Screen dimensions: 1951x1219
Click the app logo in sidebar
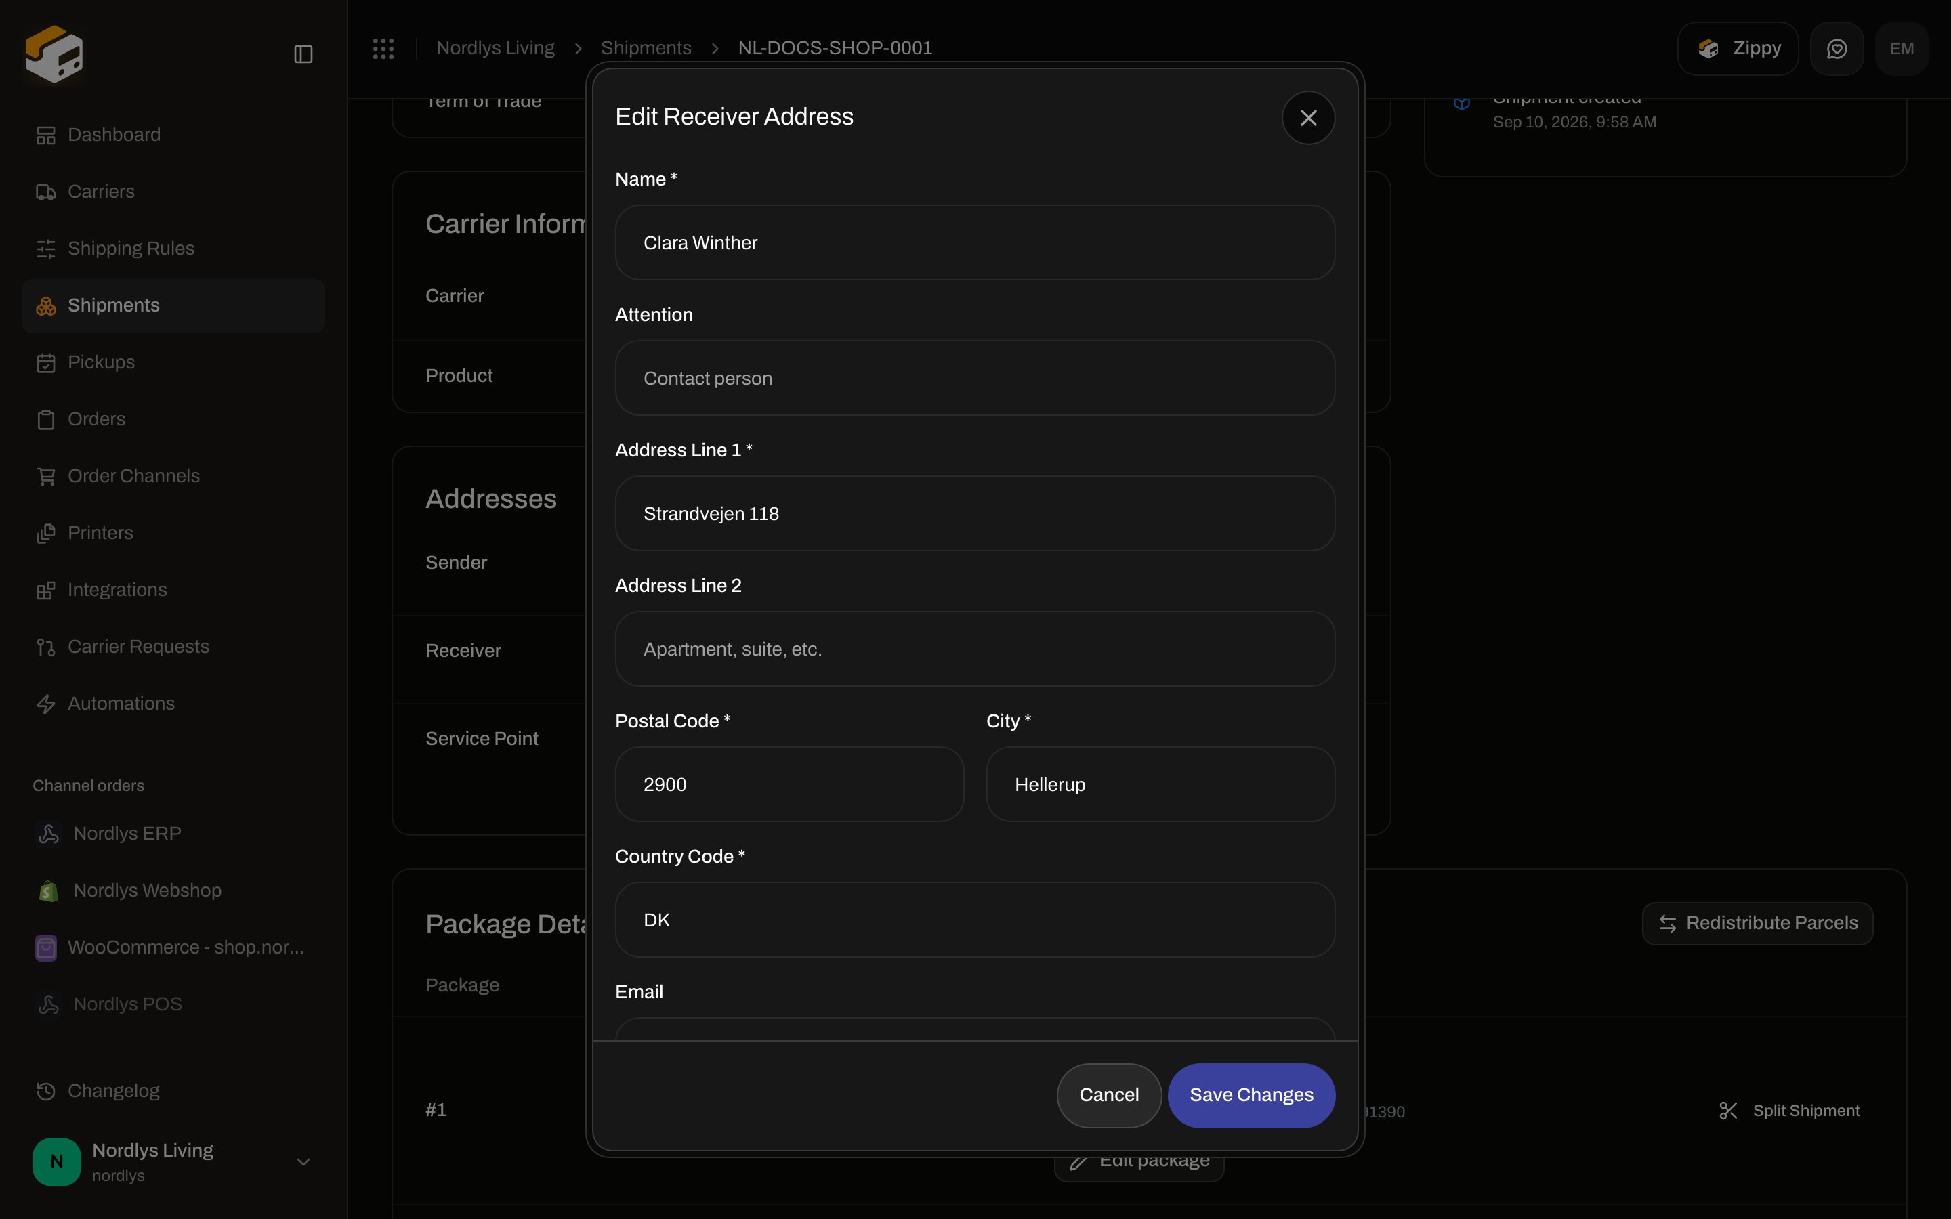click(54, 54)
